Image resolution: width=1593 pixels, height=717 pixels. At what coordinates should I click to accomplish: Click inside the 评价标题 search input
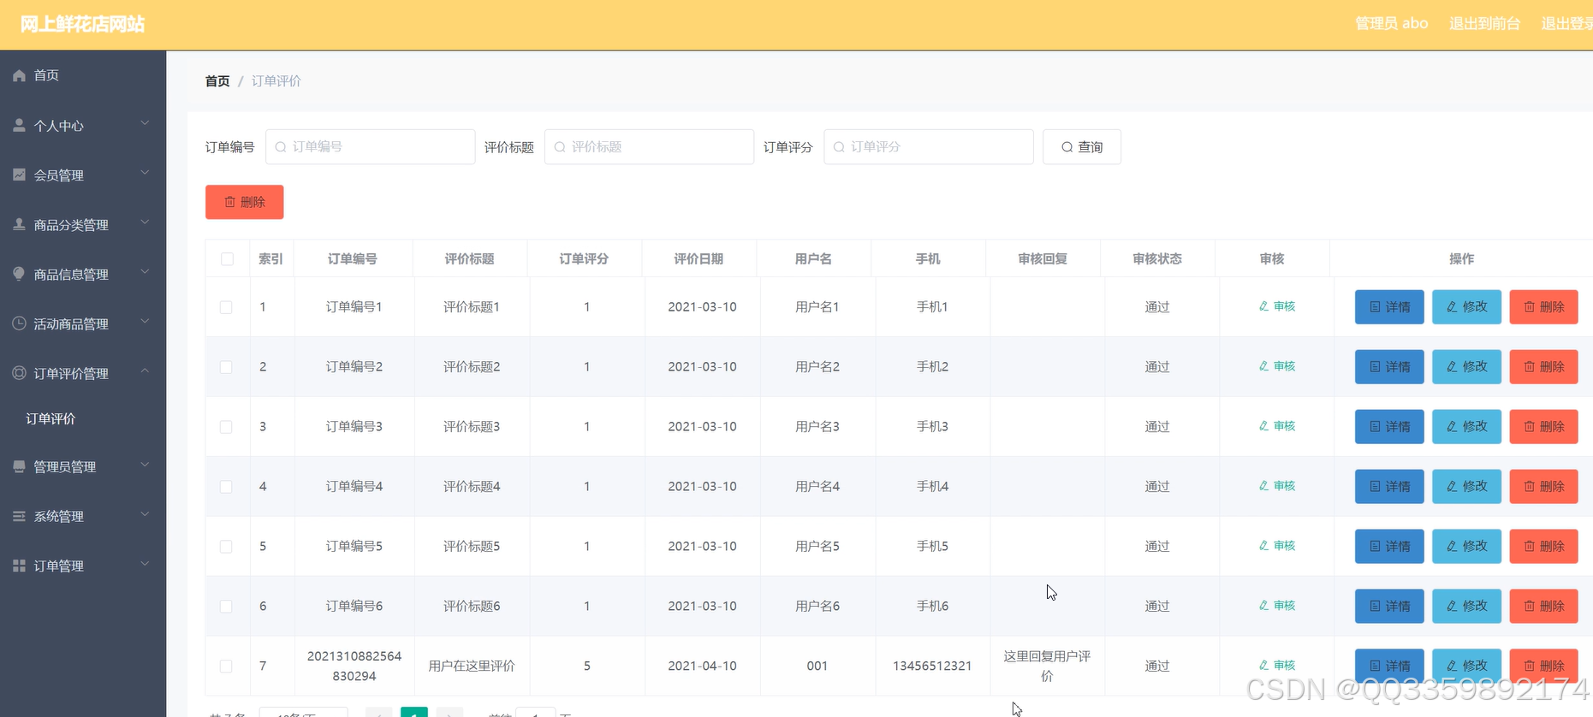649,147
